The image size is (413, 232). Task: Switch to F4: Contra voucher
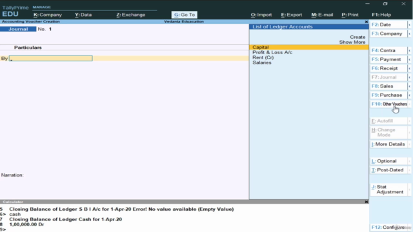click(x=388, y=50)
